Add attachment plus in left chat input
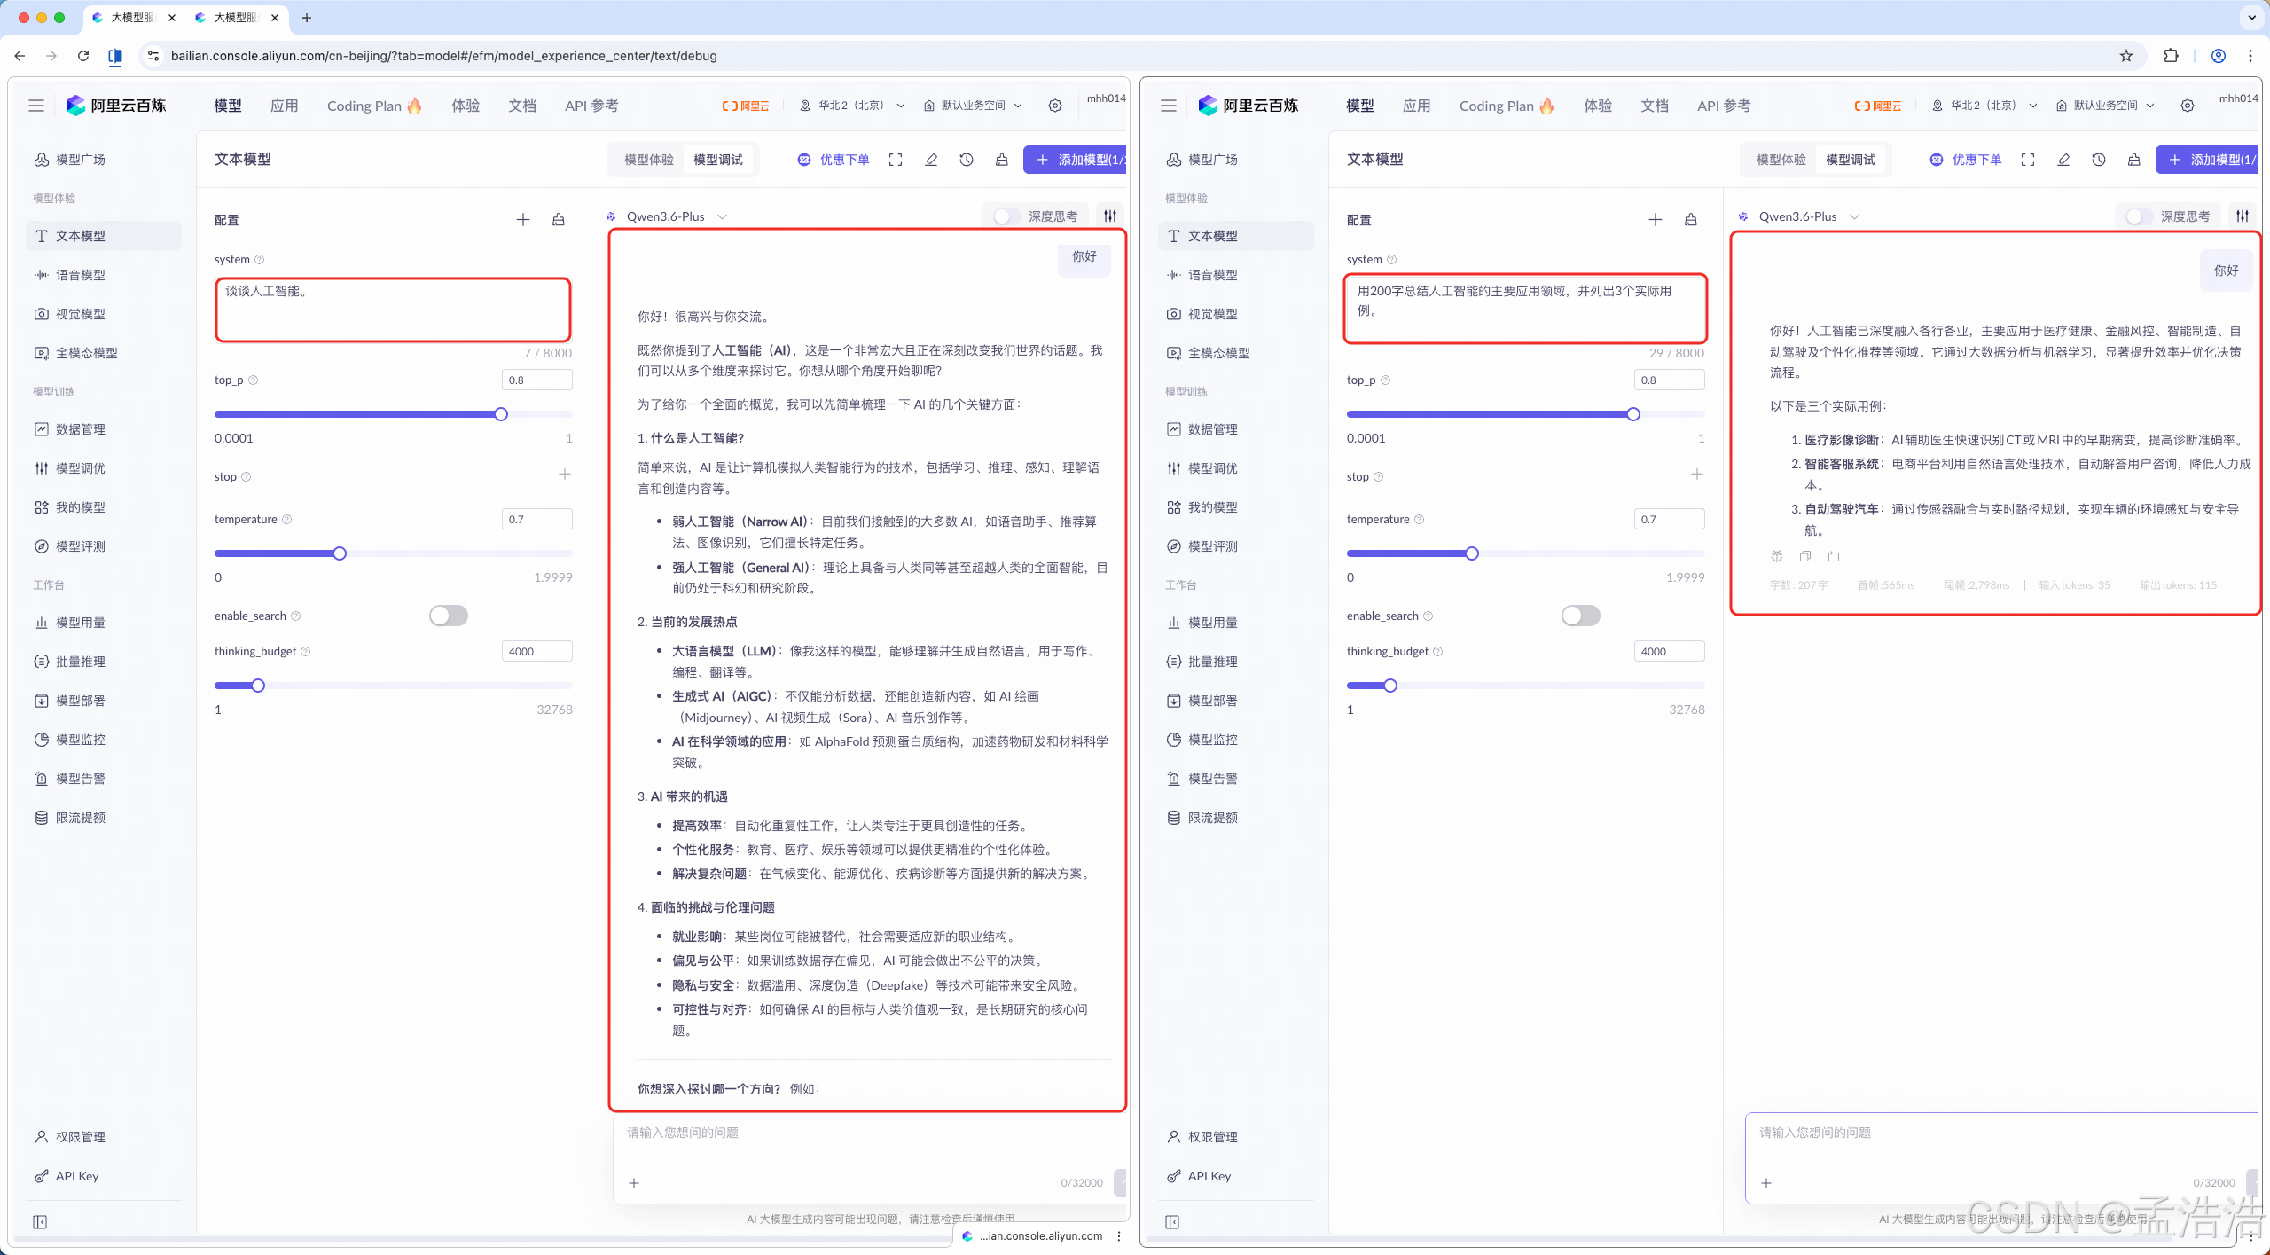The height and width of the screenshot is (1255, 2270). (x=634, y=1183)
